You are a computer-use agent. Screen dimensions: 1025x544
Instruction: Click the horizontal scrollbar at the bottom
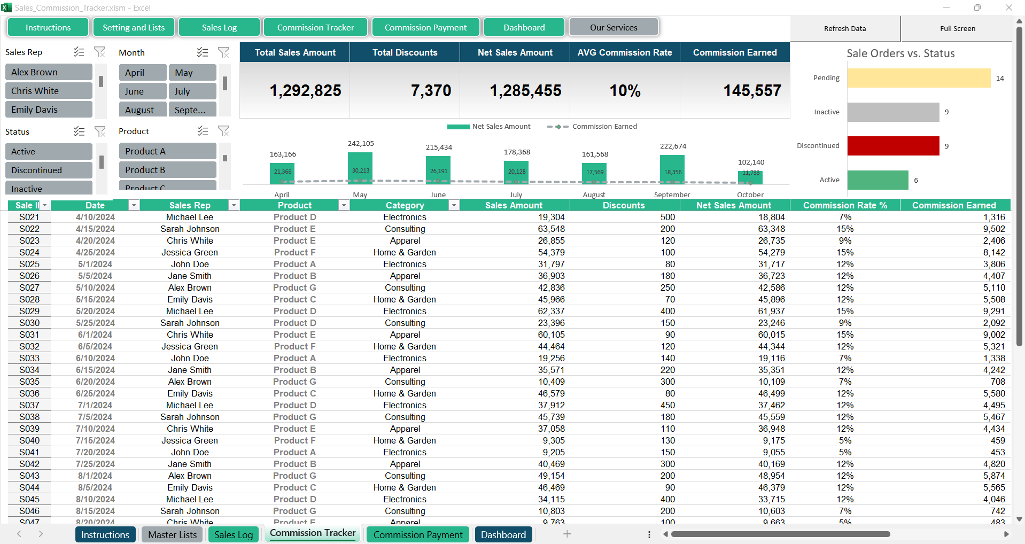pos(780,534)
